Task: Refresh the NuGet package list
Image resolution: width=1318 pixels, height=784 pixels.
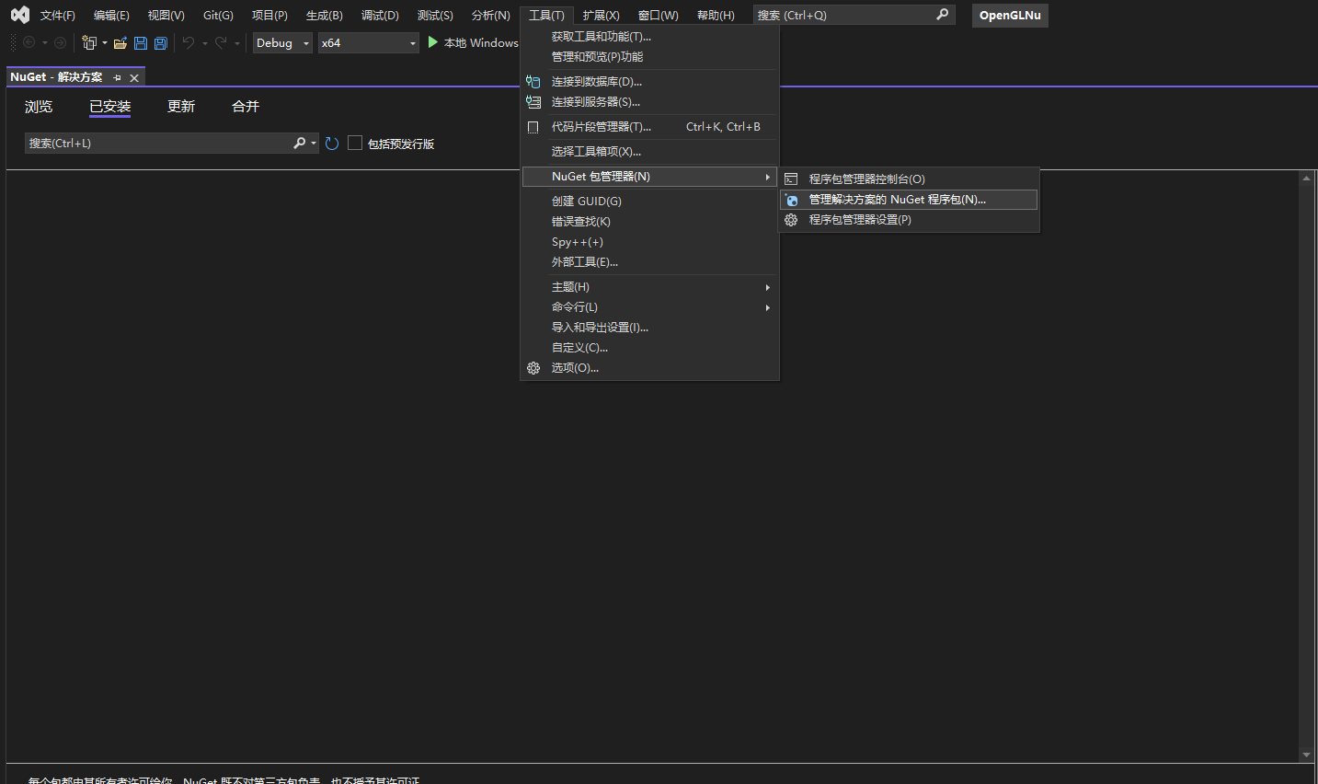Action: tap(332, 143)
